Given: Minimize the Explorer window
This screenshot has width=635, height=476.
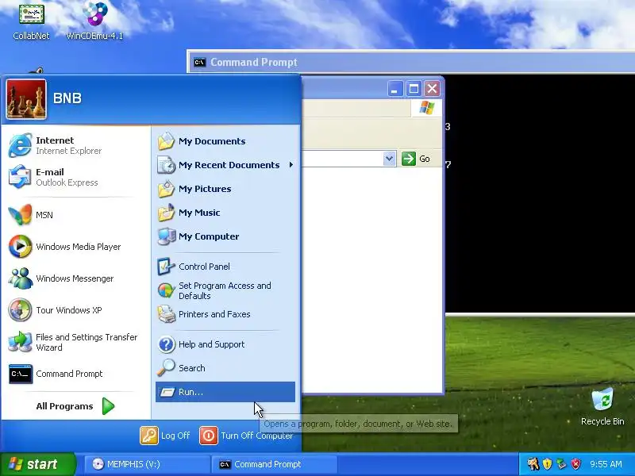Looking at the screenshot, I should tap(394, 89).
